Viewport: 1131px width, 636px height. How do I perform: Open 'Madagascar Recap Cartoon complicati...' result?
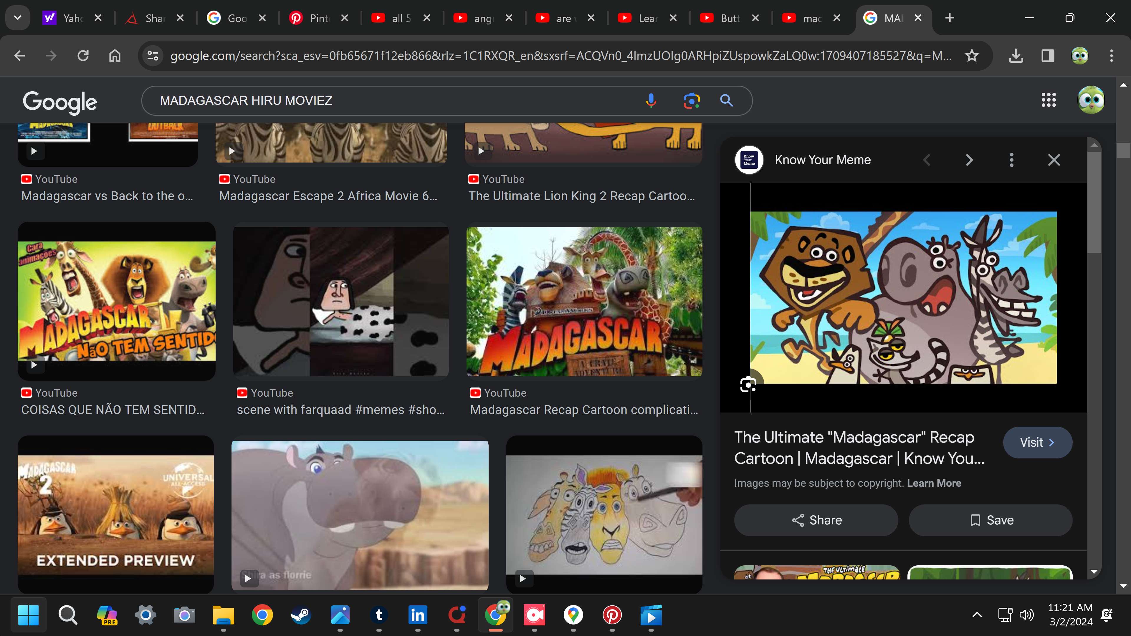click(584, 410)
